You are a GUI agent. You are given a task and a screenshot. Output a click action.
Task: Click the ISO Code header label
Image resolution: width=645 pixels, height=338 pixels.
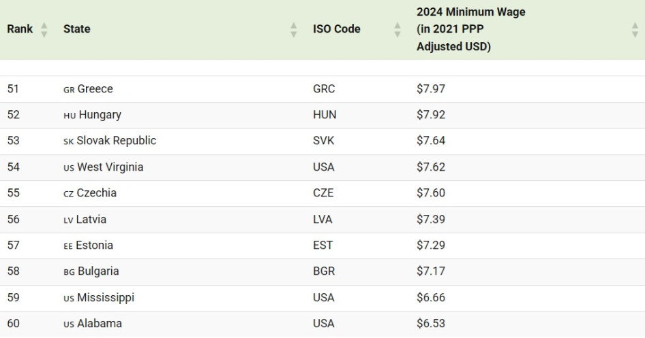pyautogui.click(x=337, y=29)
